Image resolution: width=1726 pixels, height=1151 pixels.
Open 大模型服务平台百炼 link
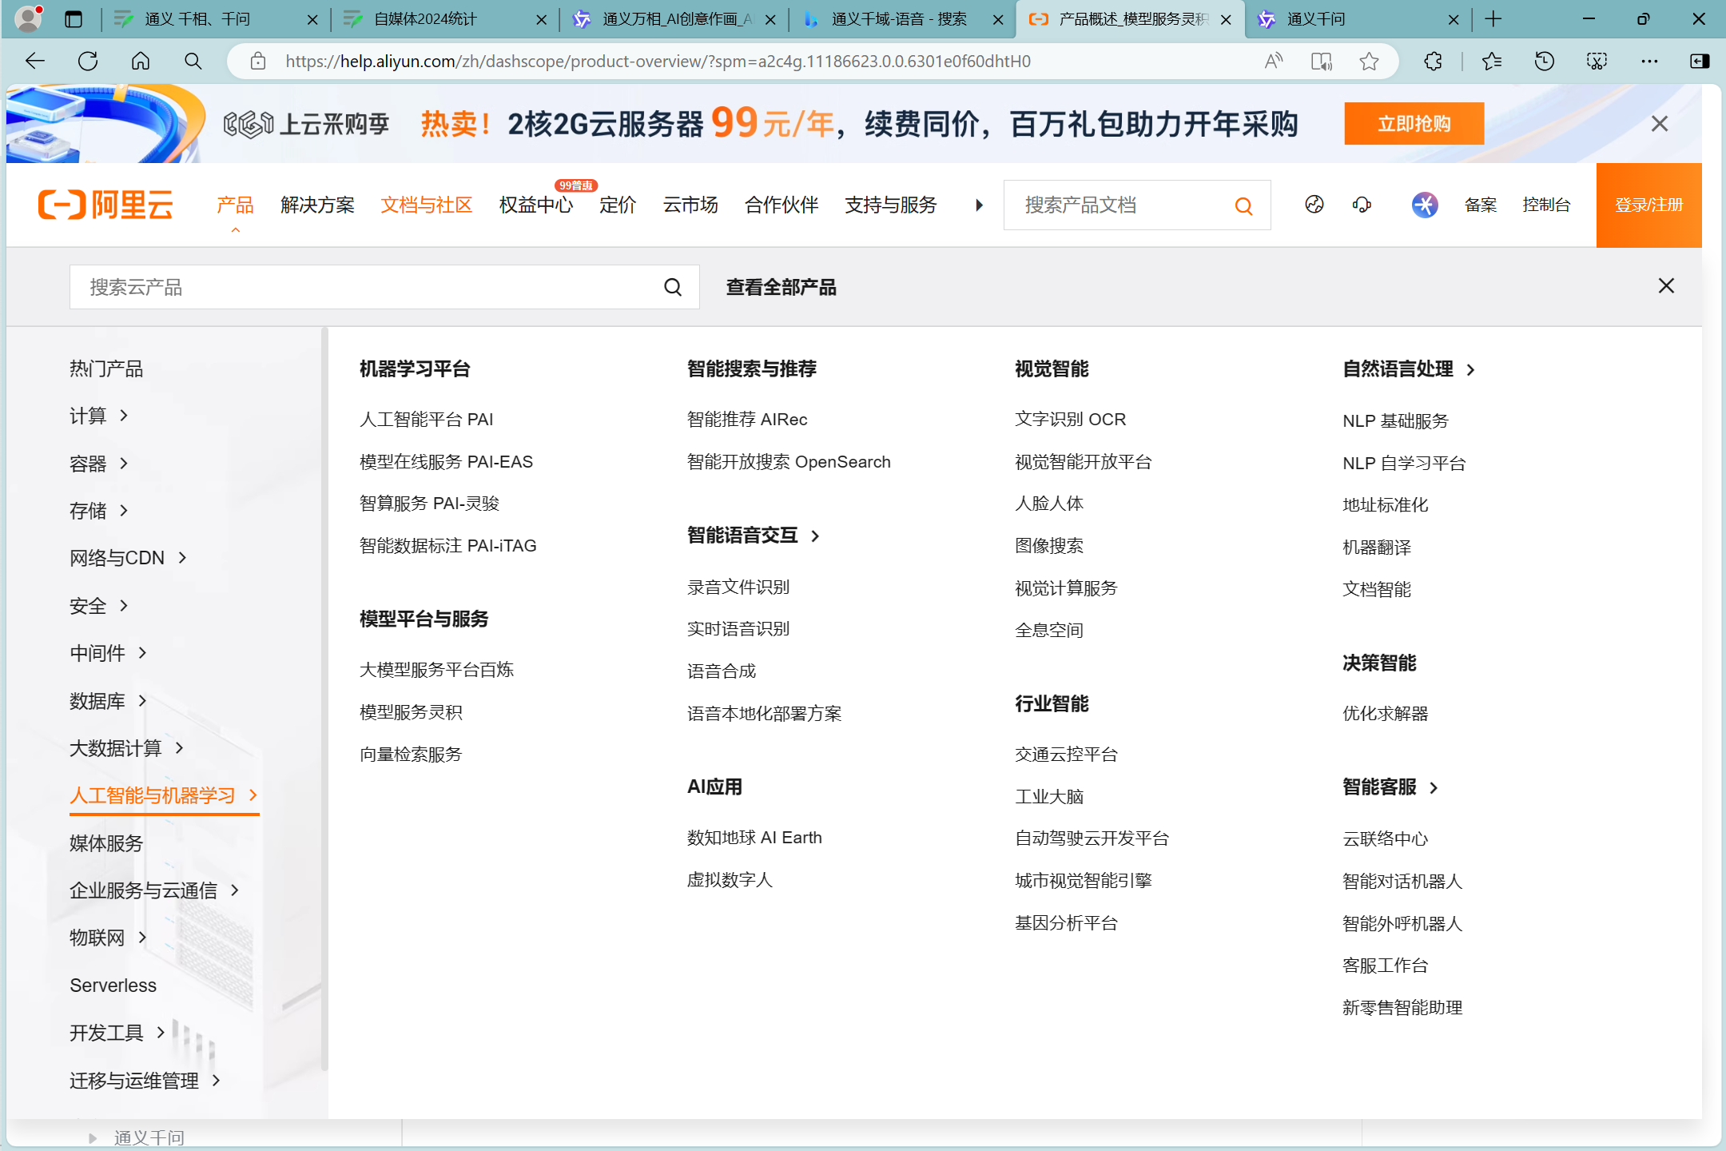pyautogui.click(x=436, y=670)
